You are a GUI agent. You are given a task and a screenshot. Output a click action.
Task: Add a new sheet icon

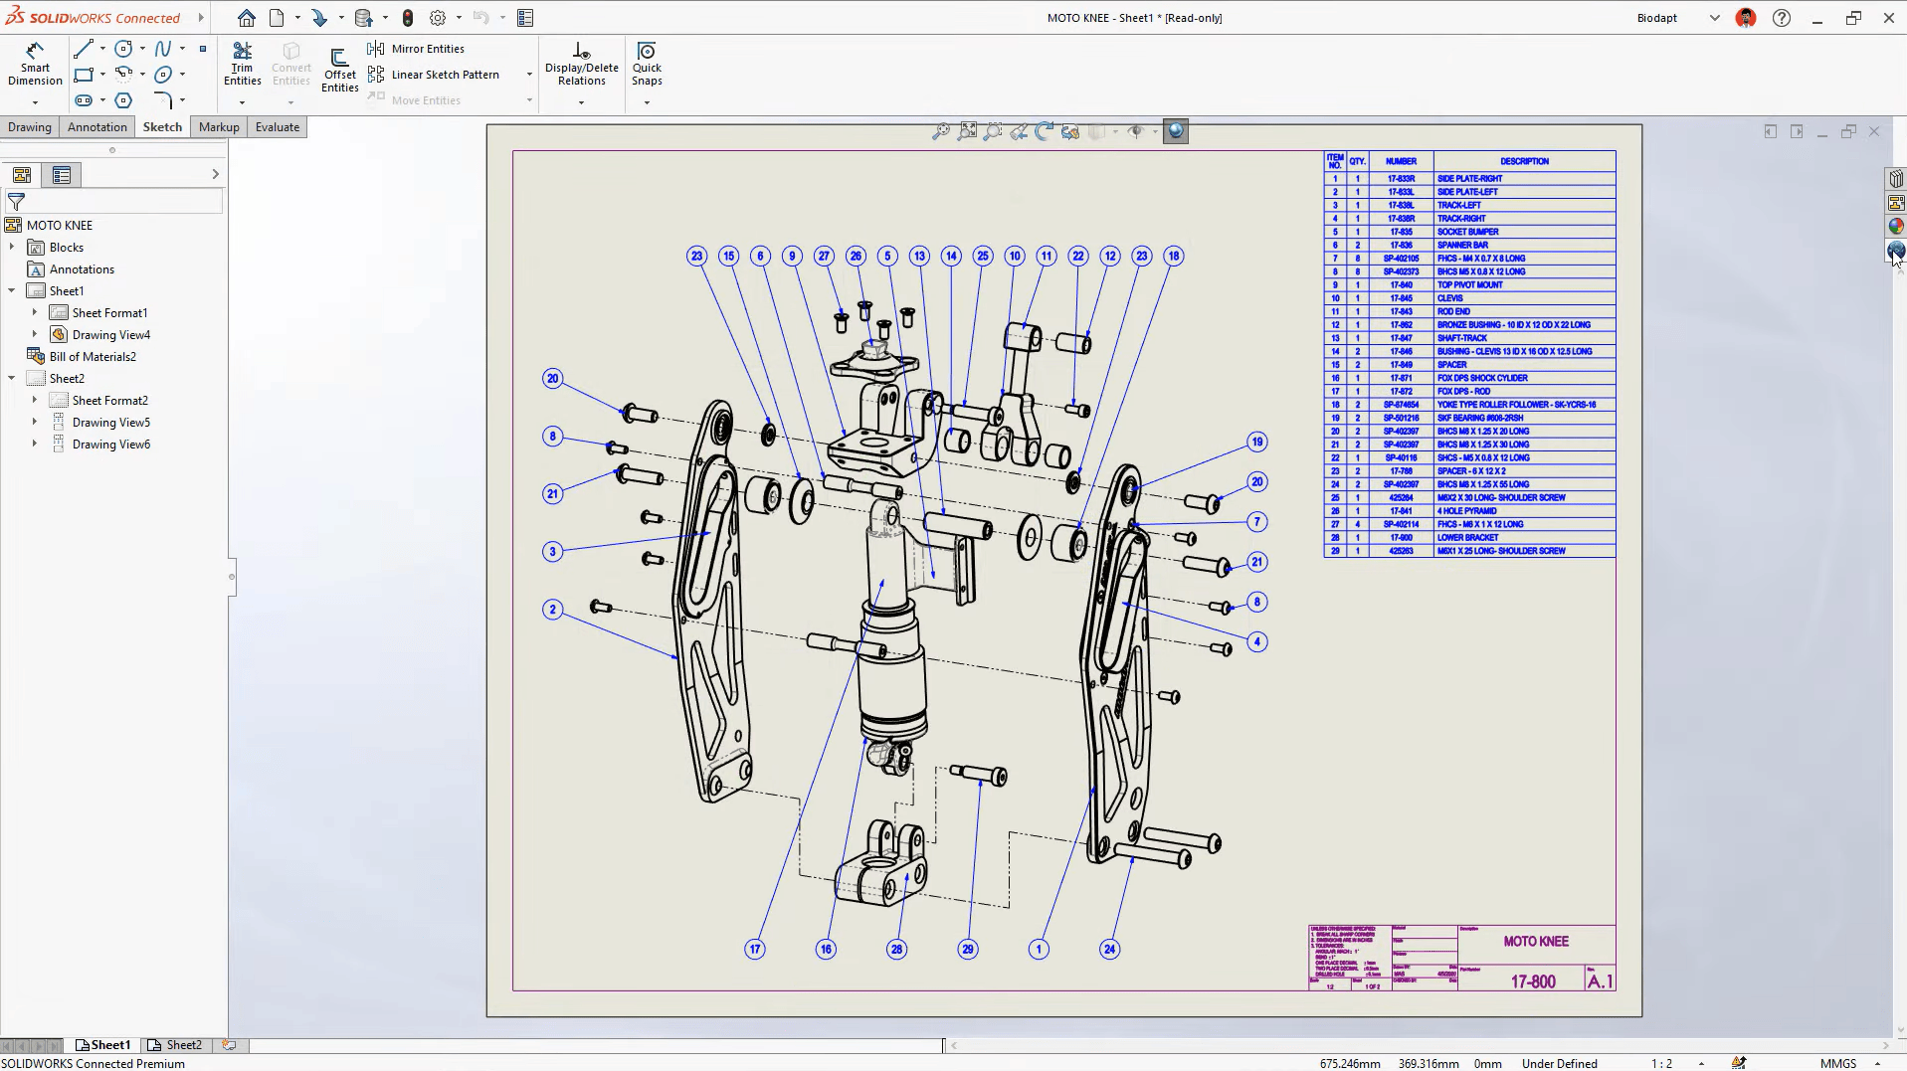click(229, 1045)
